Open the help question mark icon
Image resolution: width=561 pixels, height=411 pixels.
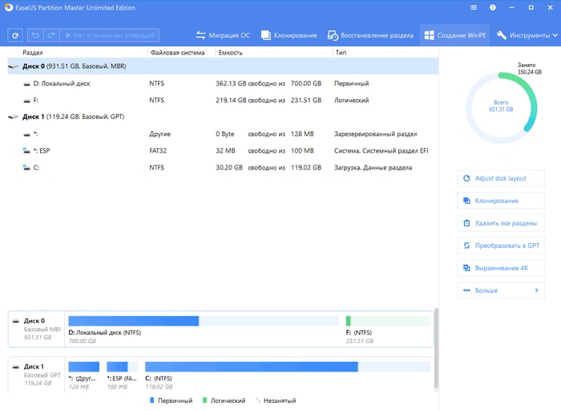[x=493, y=7]
